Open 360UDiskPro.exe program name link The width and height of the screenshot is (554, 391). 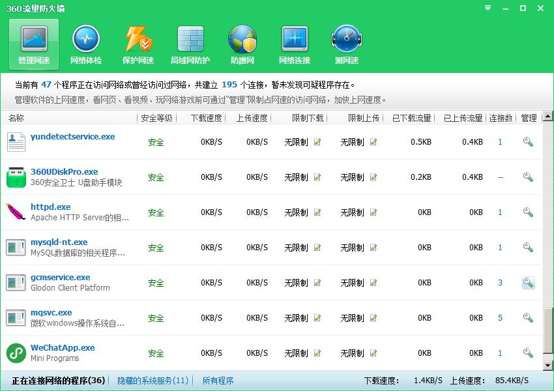pyautogui.click(x=65, y=171)
